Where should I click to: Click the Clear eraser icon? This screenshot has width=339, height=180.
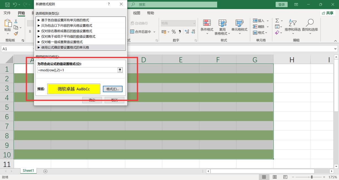click(277, 32)
